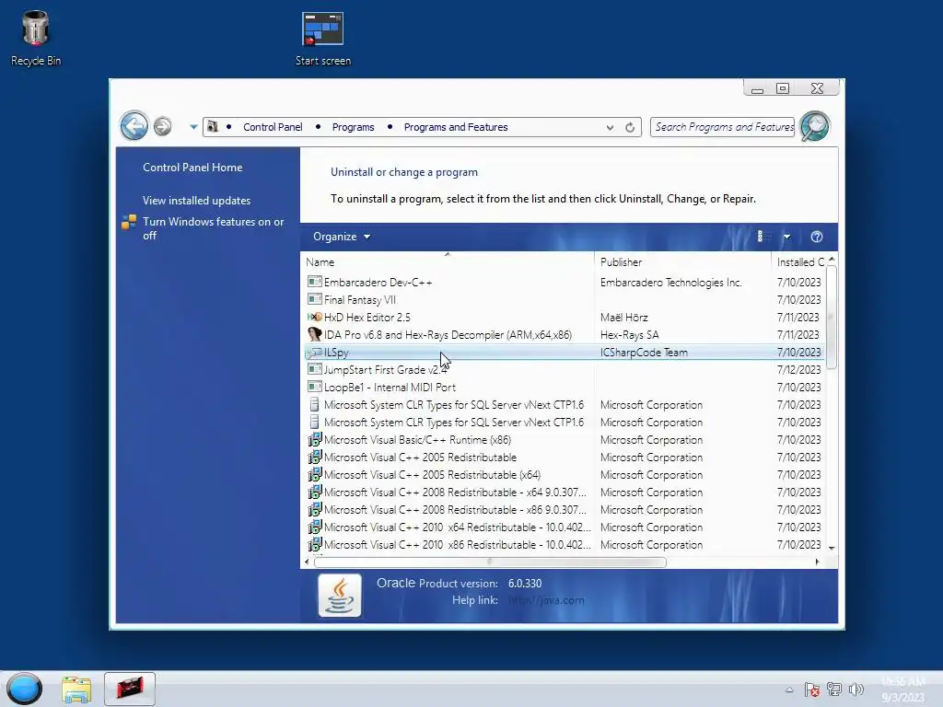Screen dimensions: 943x707
Task: Select LoopBe1 Internal MIDI Port icon
Action: tap(314, 387)
